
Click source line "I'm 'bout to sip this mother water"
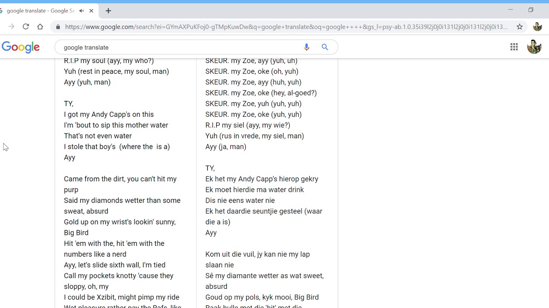[x=116, y=125]
